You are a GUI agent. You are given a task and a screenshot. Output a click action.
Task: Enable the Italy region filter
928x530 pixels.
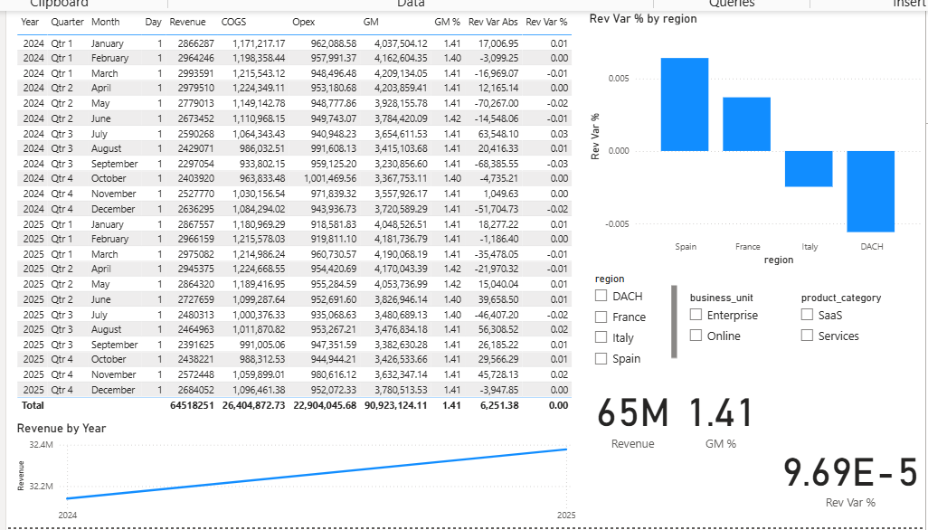coord(601,338)
